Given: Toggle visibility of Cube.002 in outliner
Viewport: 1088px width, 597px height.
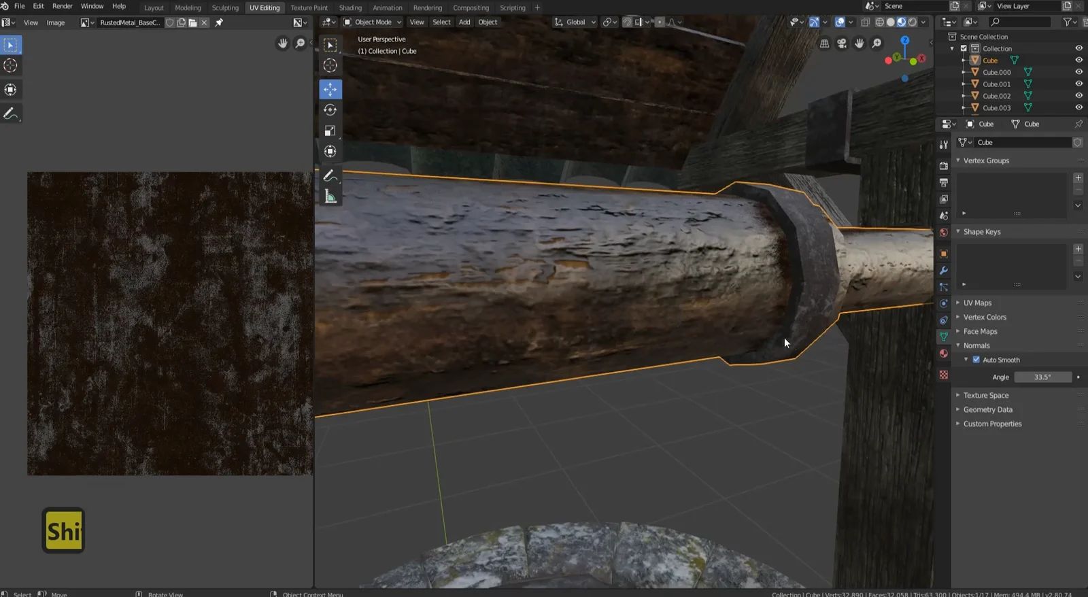Looking at the screenshot, I should click(1078, 96).
